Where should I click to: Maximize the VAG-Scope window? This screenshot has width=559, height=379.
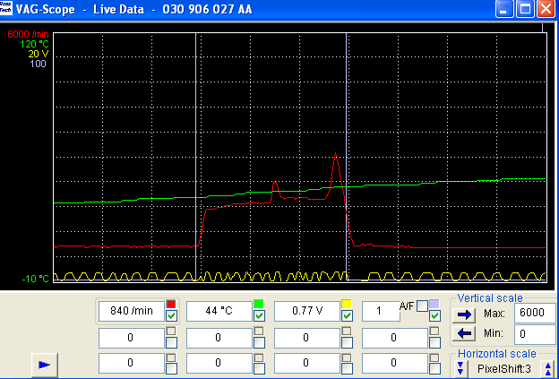click(x=525, y=9)
